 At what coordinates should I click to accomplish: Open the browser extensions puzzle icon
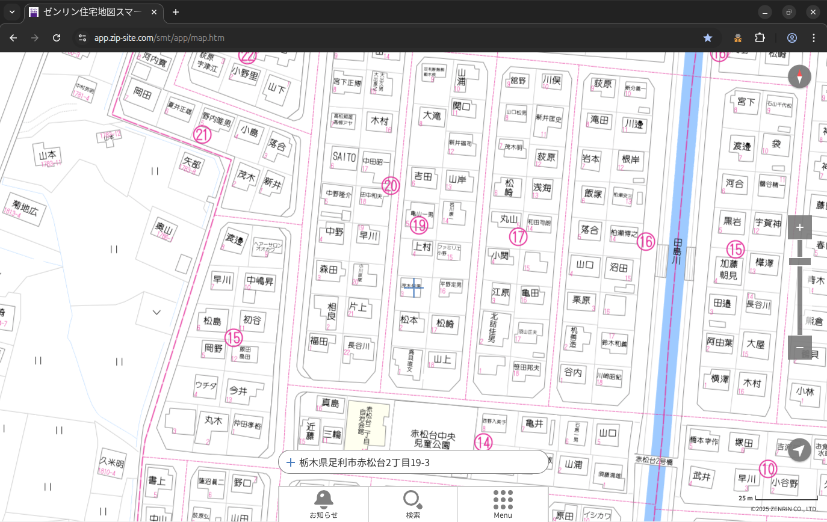(760, 38)
